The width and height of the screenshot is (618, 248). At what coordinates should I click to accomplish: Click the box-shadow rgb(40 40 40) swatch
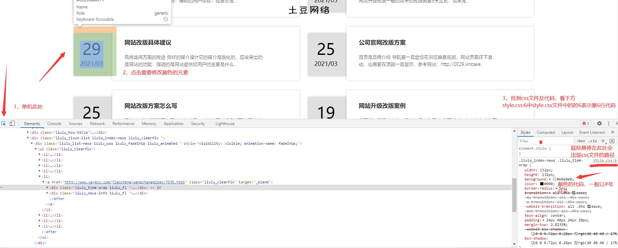[576, 243]
